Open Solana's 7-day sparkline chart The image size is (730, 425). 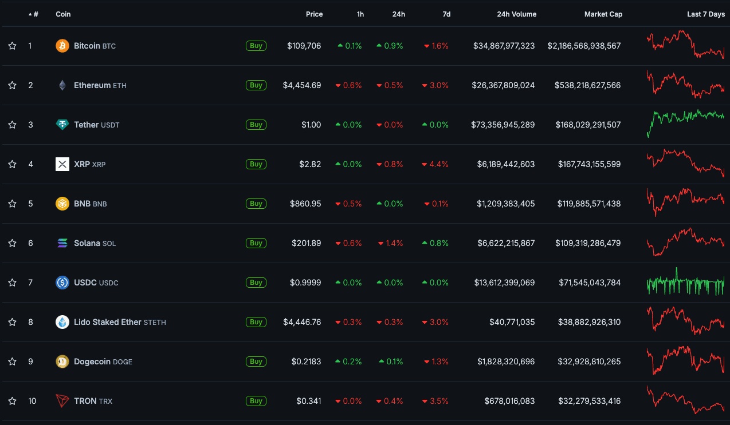point(685,242)
